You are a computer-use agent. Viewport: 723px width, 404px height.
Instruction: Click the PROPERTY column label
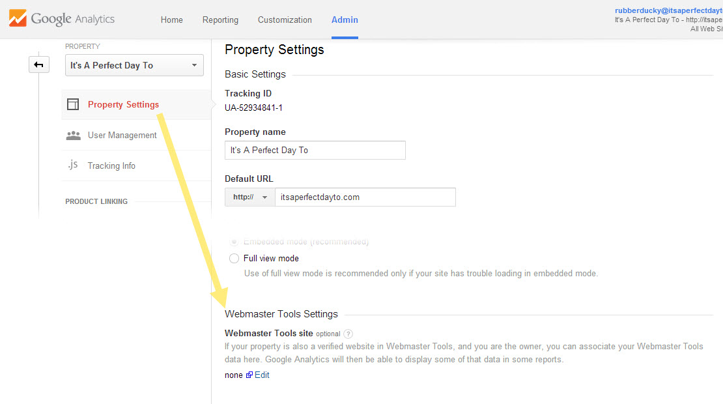coord(83,46)
